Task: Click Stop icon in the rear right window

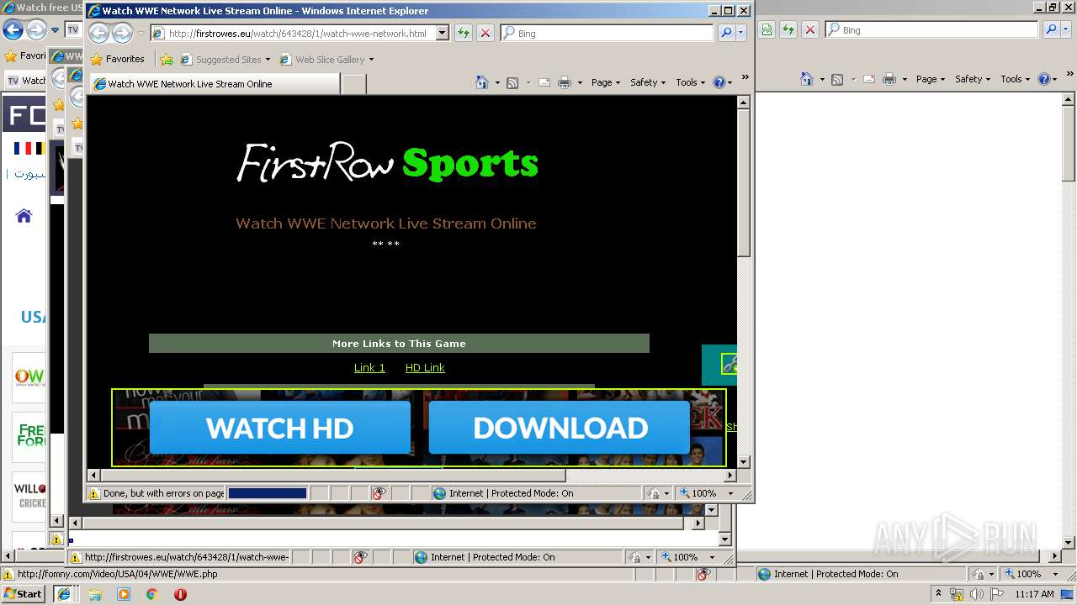Action: pyautogui.click(x=810, y=29)
